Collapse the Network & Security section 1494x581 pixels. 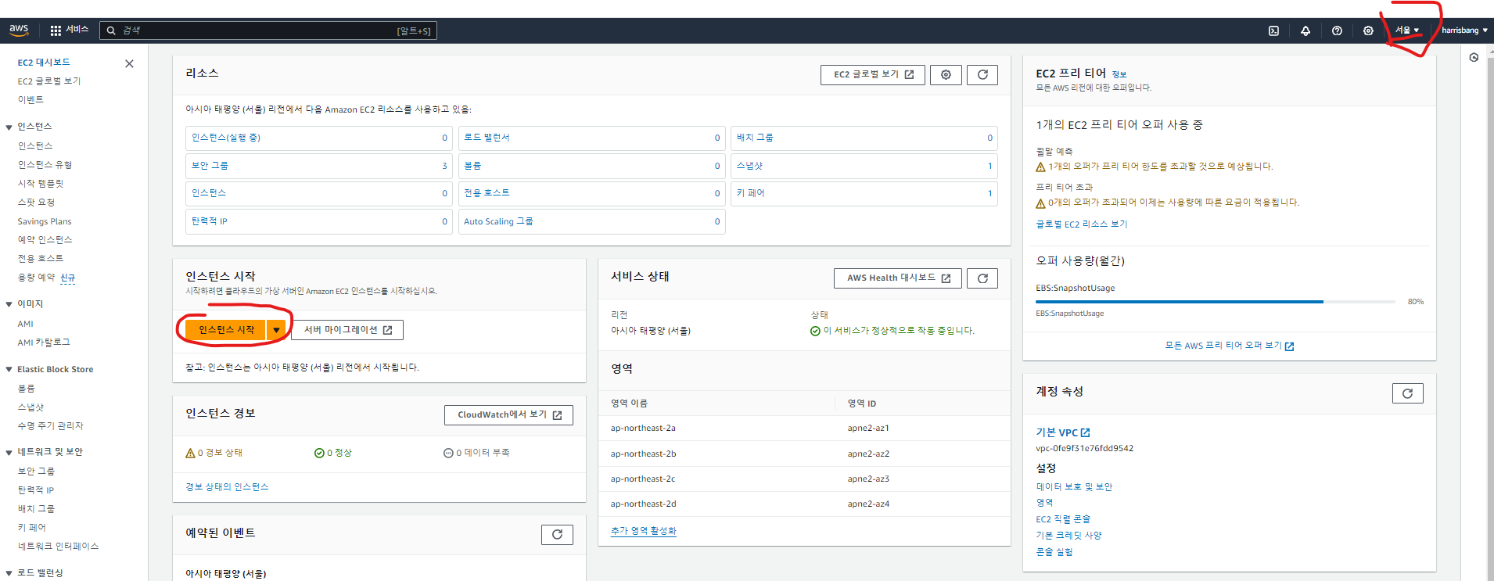tap(9, 452)
